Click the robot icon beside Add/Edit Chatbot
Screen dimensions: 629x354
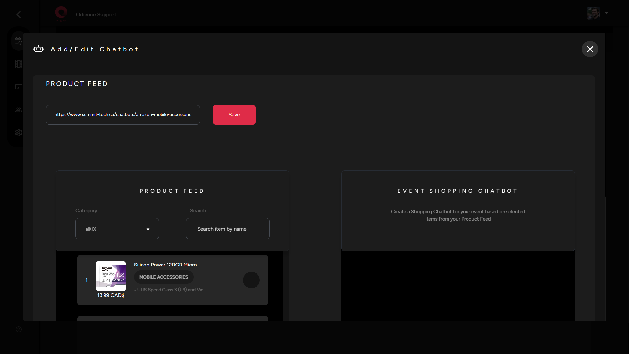(x=38, y=49)
